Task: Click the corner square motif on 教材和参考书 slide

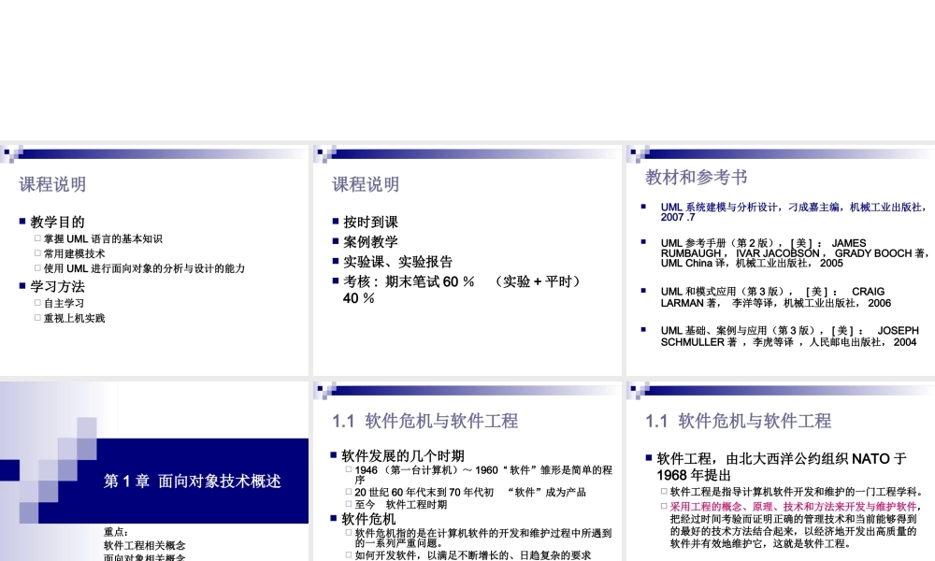Action: pos(635,150)
